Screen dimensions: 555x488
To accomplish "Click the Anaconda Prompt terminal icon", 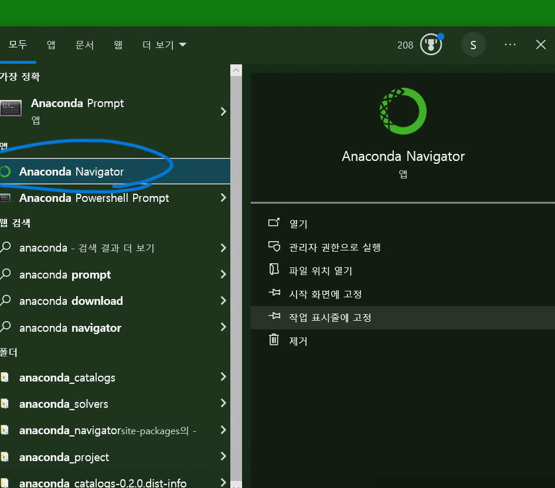I will (x=11, y=108).
